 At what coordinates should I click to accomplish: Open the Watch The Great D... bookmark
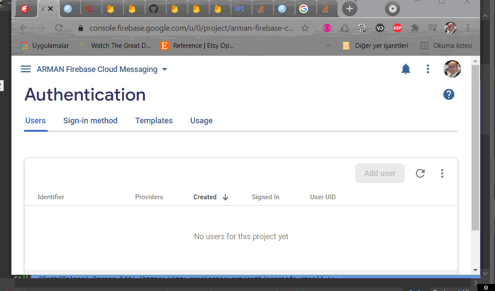[116, 45]
